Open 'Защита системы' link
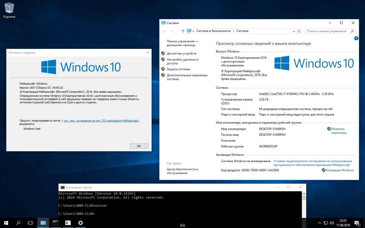This screenshot has width=365, height=228. [x=178, y=69]
